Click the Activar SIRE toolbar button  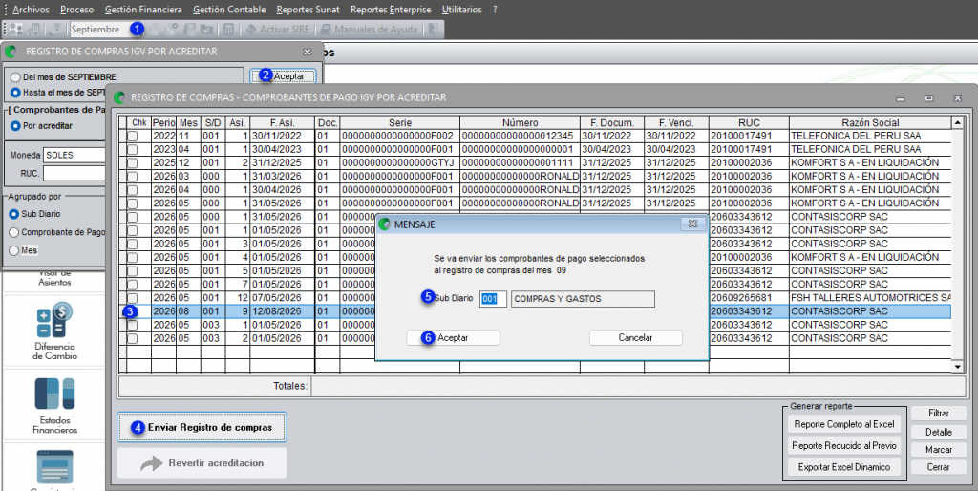[279, 30]
